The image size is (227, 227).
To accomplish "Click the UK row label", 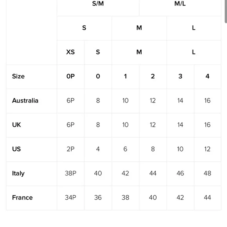I will coord(16,125).
